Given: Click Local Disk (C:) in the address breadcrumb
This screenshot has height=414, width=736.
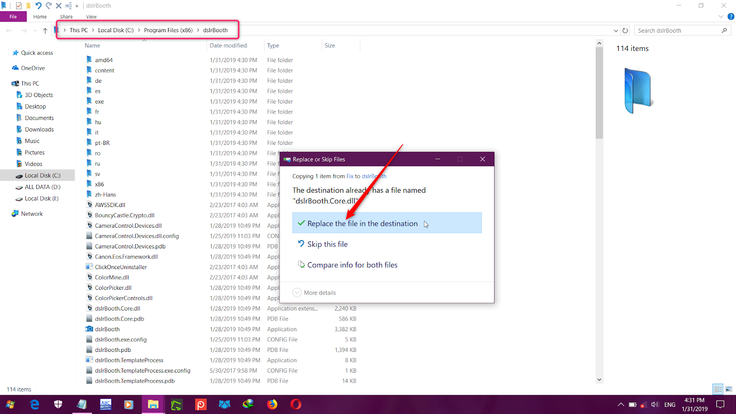Looking at the screenshot, I should (x=116, y=30).
